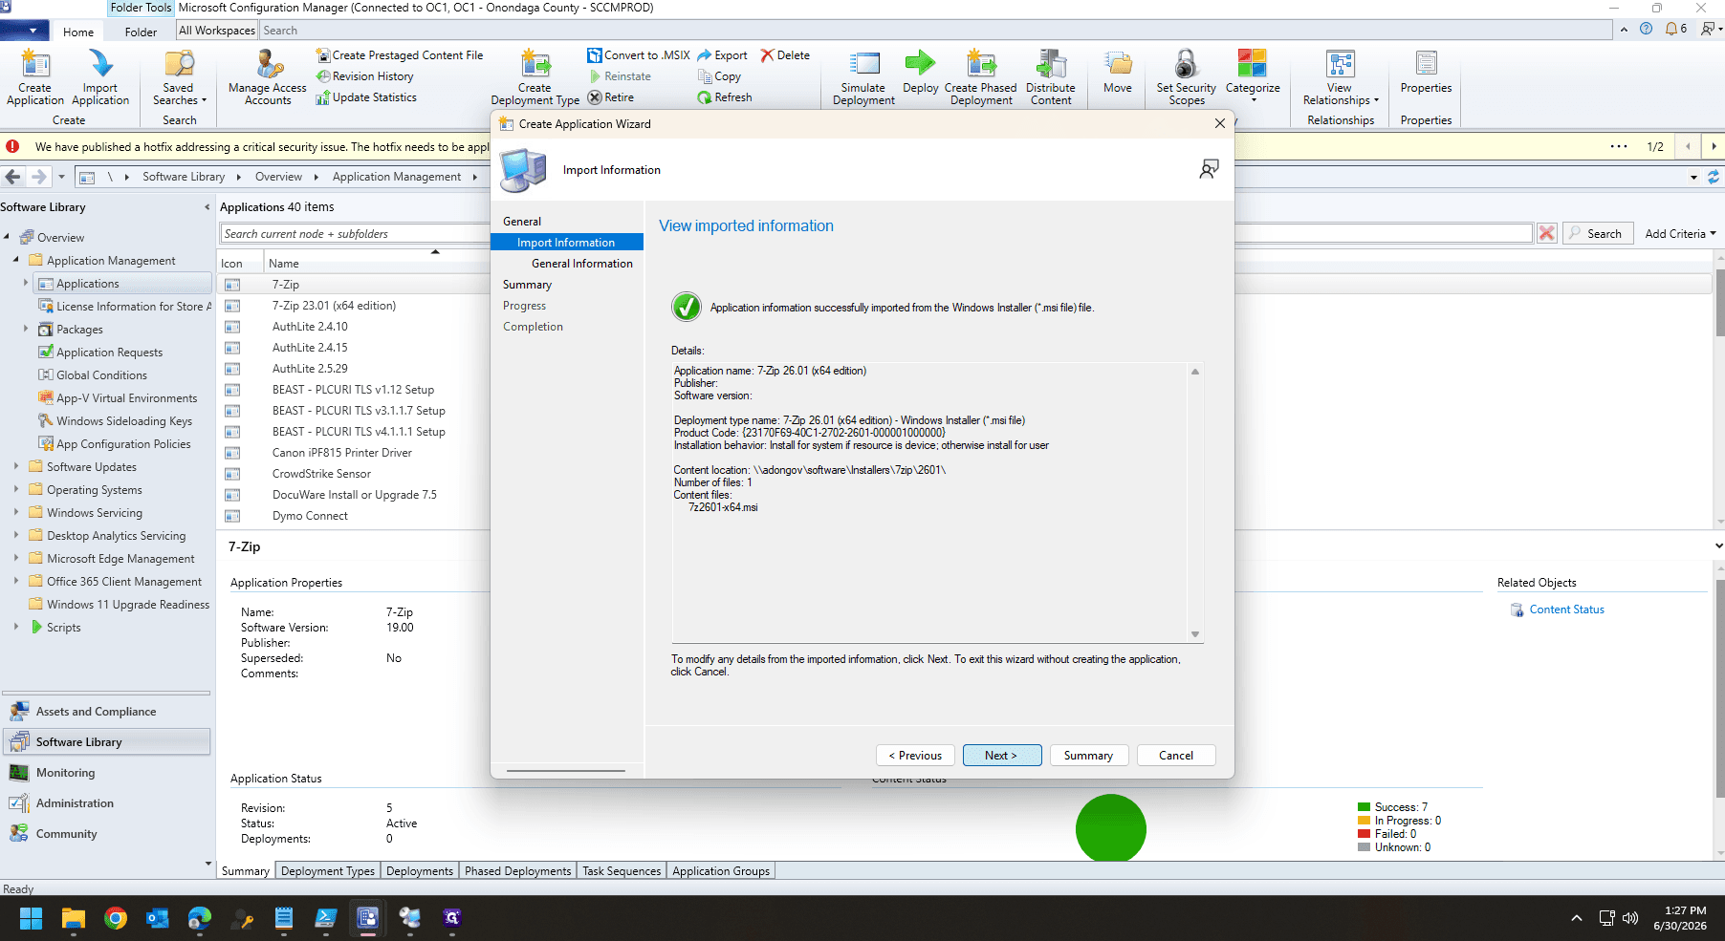Open the Community workspace
Screen dimensions: 1725x941
[x=107, y=834]
